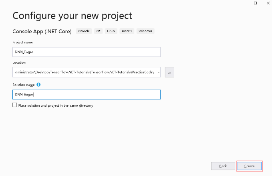
Task: Click the Console App (.NET Core) heading
Action: (x=42, y=31)
